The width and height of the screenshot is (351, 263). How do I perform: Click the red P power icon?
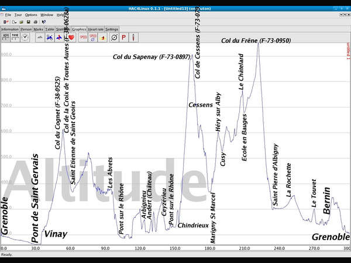tap(123, 37)
